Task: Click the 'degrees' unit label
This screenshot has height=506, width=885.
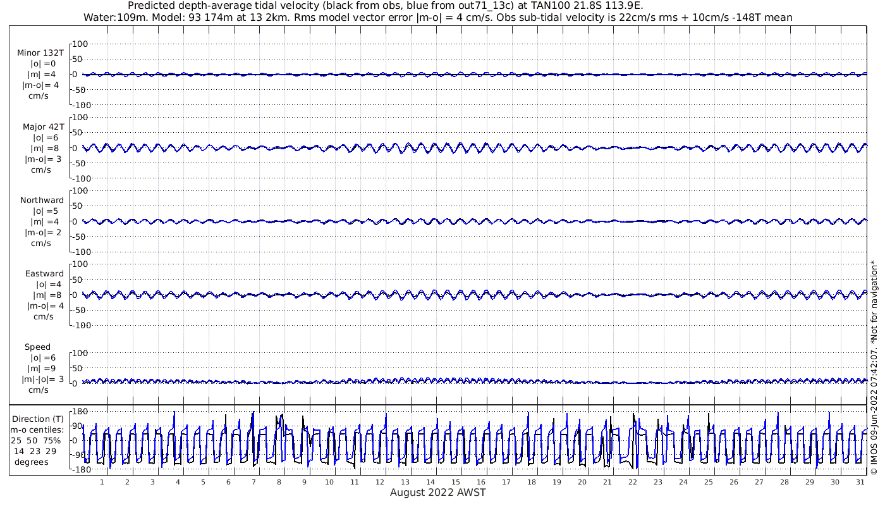Action: pyautogui.click(x=31, y=462)
